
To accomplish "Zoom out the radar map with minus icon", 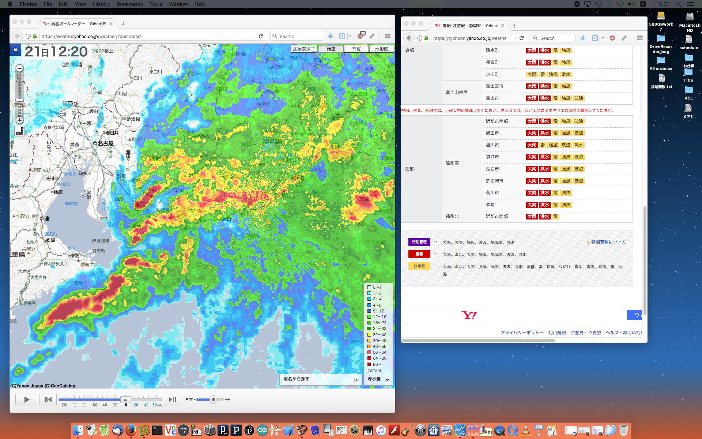I will [x=20, y=68].
